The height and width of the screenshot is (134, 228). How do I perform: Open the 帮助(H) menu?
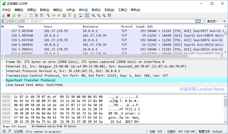(135, 10)
